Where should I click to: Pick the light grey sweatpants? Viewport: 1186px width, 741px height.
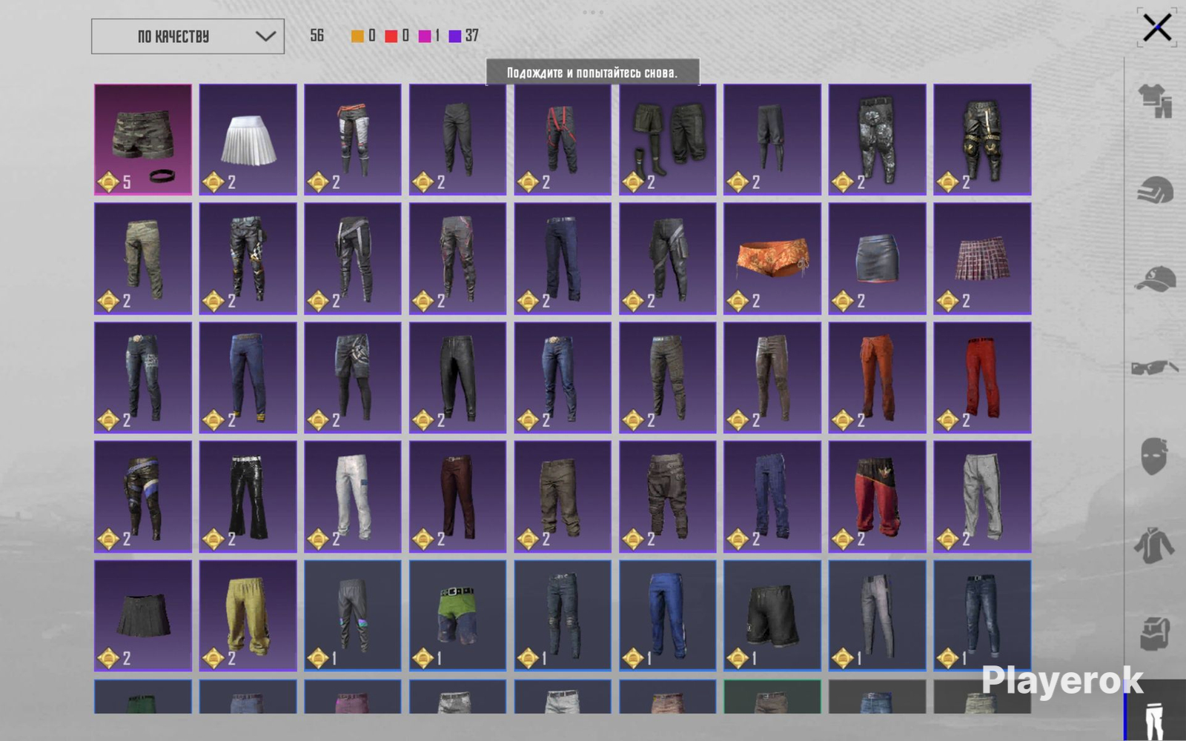(982, 496)
